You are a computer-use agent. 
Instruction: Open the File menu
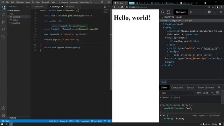tap(7, 2)
